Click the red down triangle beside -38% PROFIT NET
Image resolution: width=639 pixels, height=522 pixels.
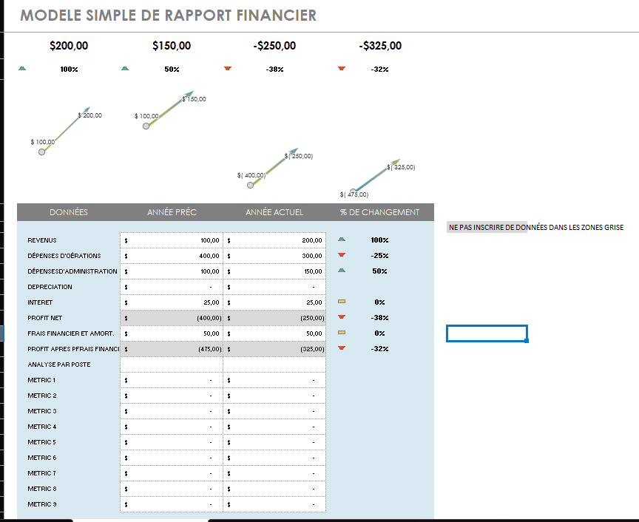(341, 317)
